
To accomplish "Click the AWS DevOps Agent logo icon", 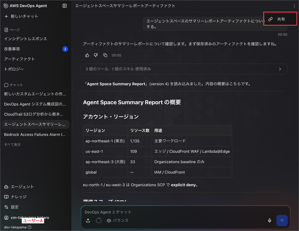I will pyautogui.click(x=6, y=6).
